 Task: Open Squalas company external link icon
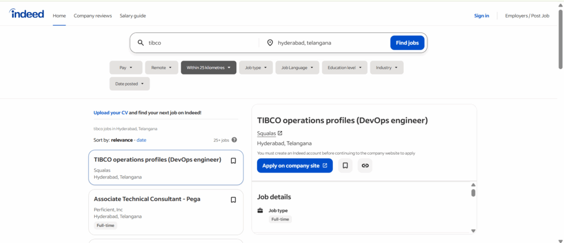(280, 133)
